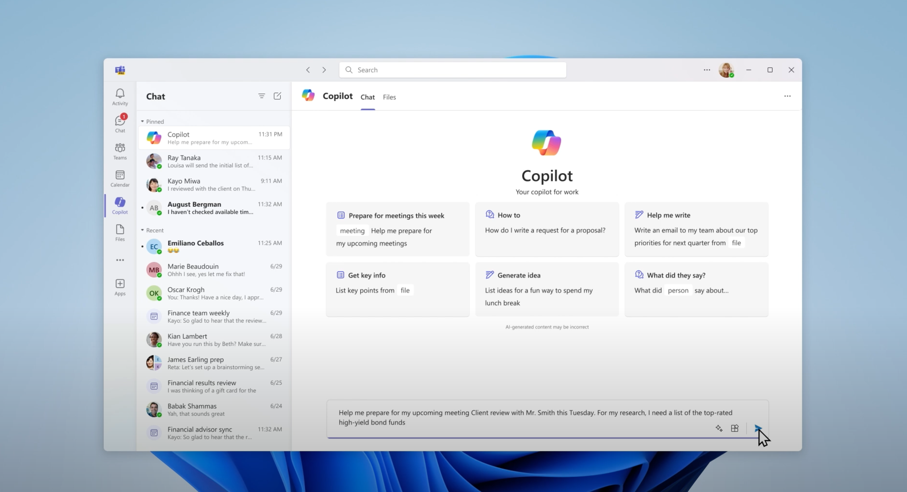Collapse the Pinned chats section
This screenshot has height=492, width=907.
152,122
